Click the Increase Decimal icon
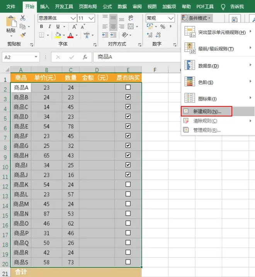Image resolution: width=255 pixels, height=277 pixels. [150, 35]
